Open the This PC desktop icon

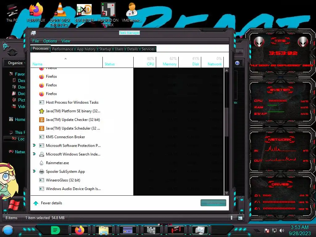(x=12, y=13)
